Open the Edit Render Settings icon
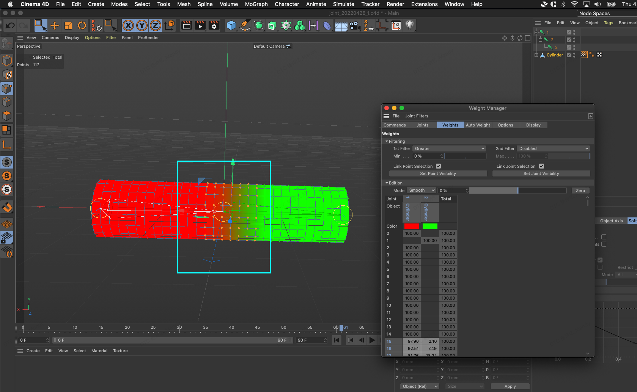This screenshot has width=637, height=392. click(x=214, y=25)
